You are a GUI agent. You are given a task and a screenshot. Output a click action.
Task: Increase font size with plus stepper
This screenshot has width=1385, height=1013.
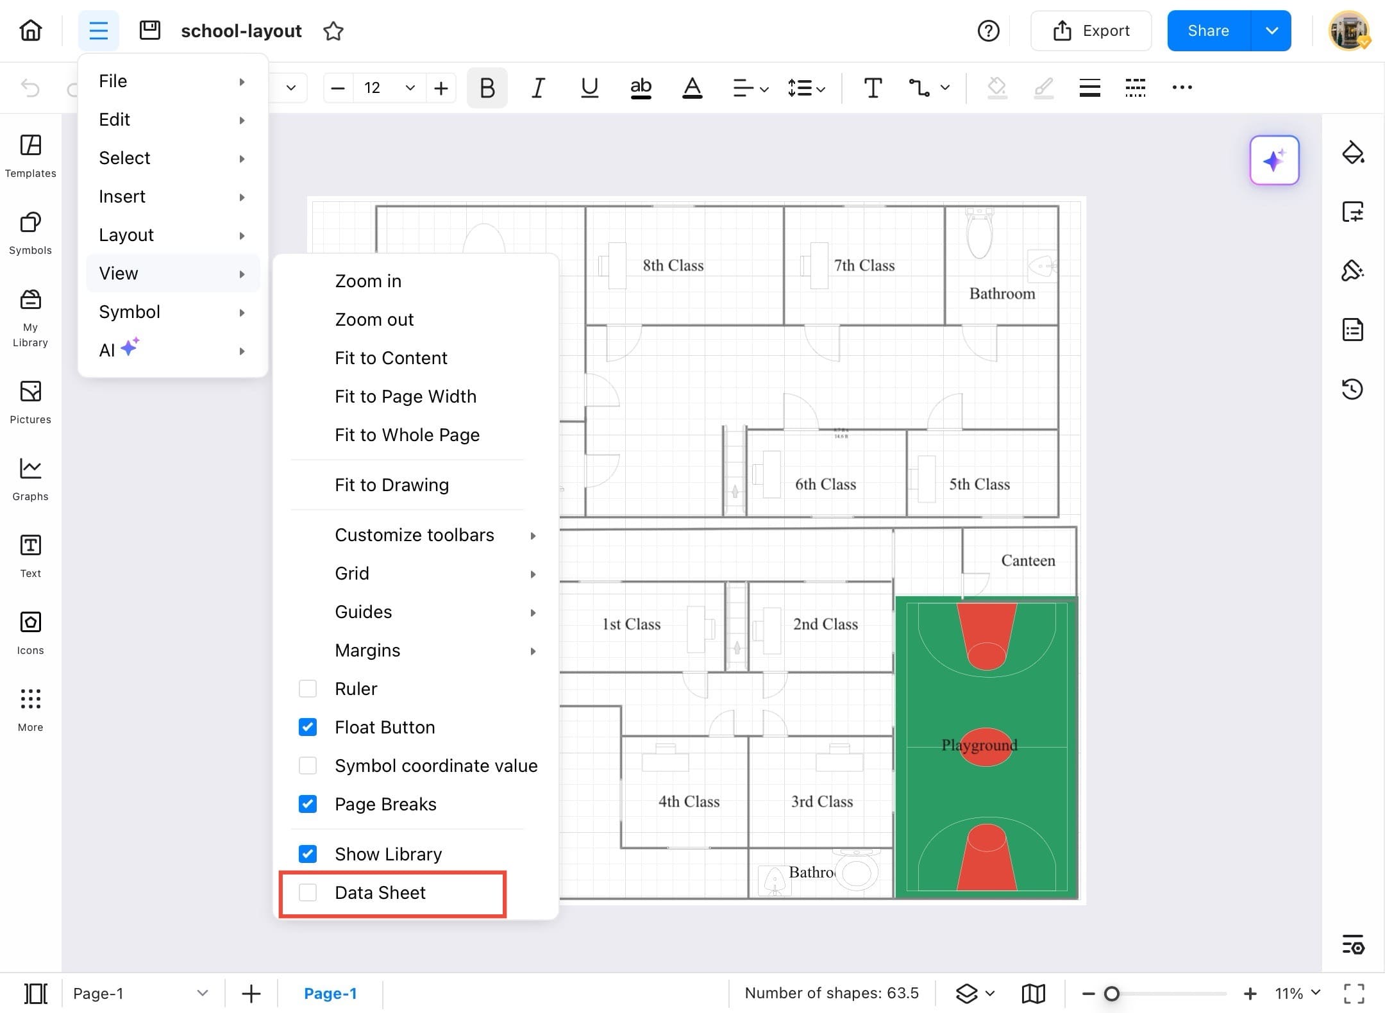pyautogui.click(x=441, y=88)
